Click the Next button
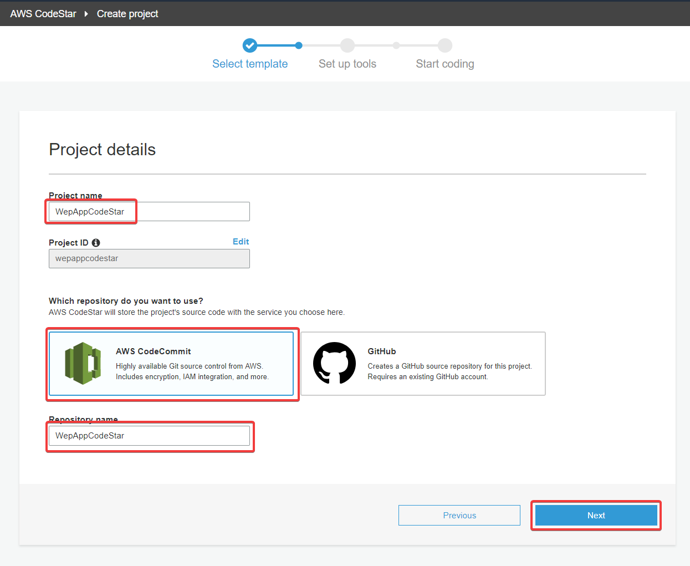 tap(596, 516)
